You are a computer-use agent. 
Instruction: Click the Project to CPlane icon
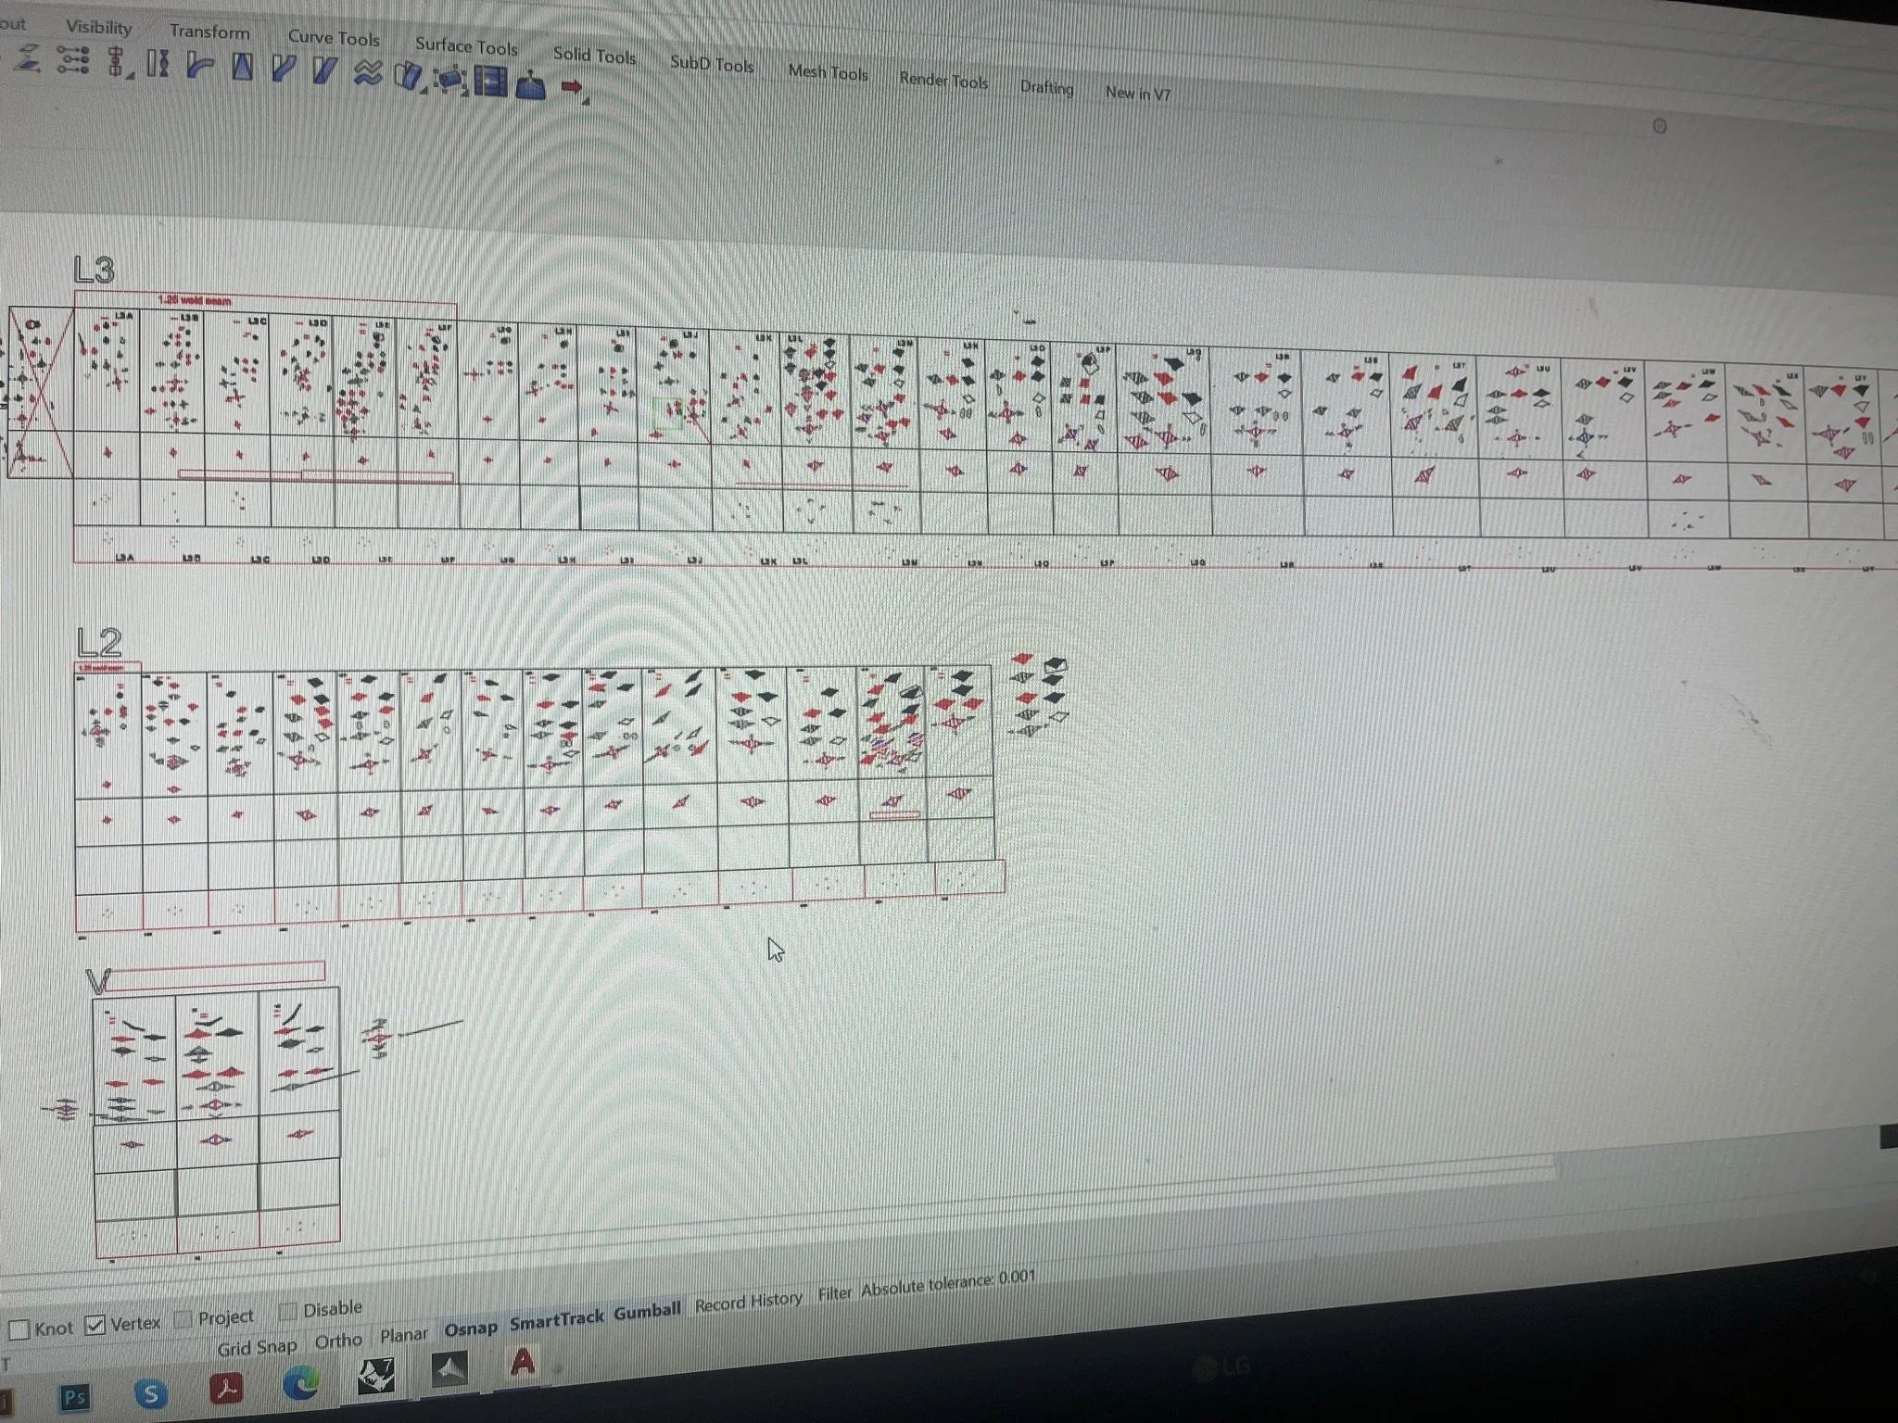tap(30, 60)
